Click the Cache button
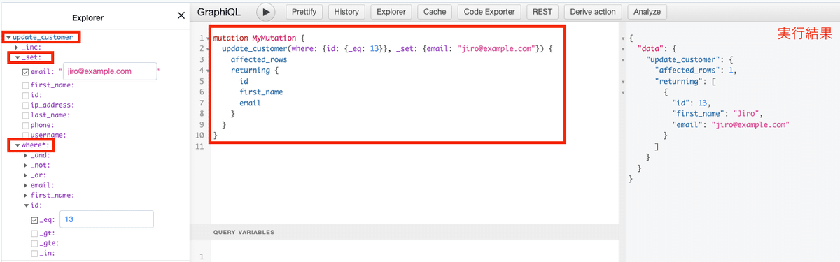The width and height of the screenshot is (840, 262). pos(434,12)
